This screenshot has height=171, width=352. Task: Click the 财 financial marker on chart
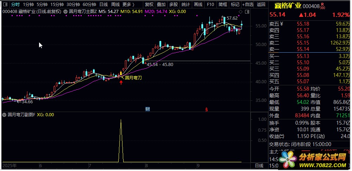pyautogui.click(x=147, y=109)
